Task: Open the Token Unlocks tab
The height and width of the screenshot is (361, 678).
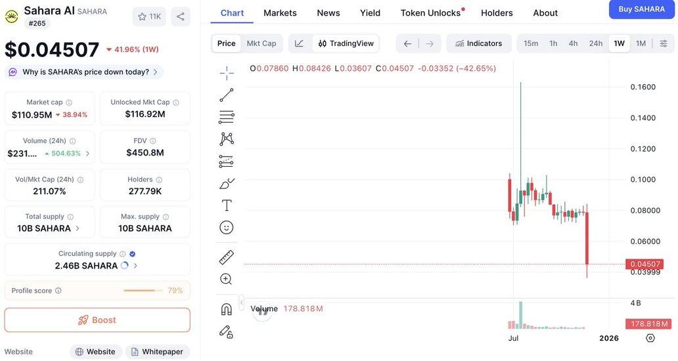Action: [x=431, y=13]
